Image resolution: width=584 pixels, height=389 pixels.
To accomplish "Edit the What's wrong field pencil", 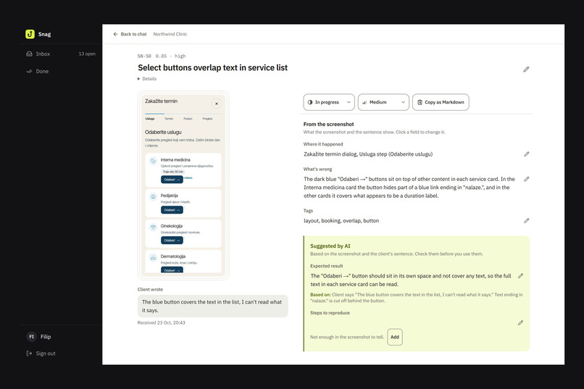I will coord(527,179).
